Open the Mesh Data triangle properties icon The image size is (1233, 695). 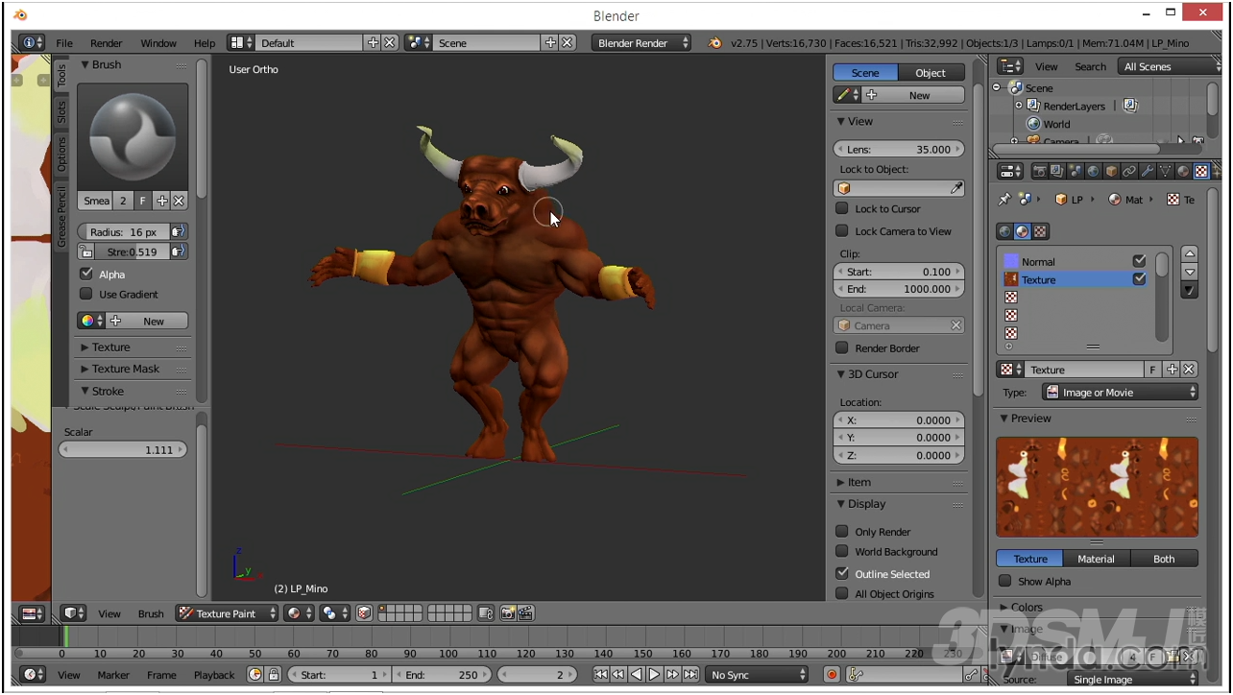click(x=1166, y=172)
